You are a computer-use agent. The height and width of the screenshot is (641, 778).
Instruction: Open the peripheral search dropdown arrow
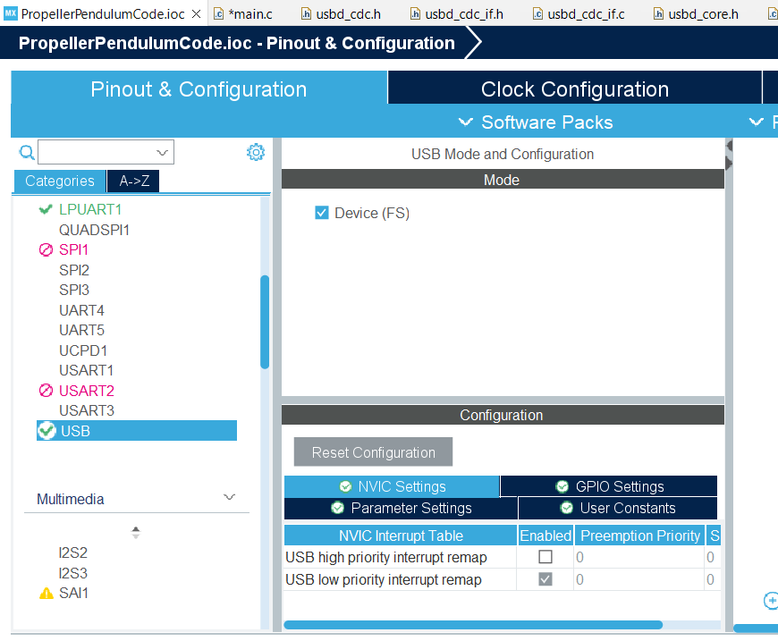click(x=163, y=152)
